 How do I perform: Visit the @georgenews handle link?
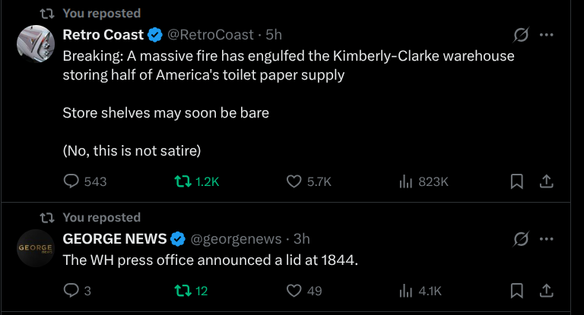tap(235, 239)
